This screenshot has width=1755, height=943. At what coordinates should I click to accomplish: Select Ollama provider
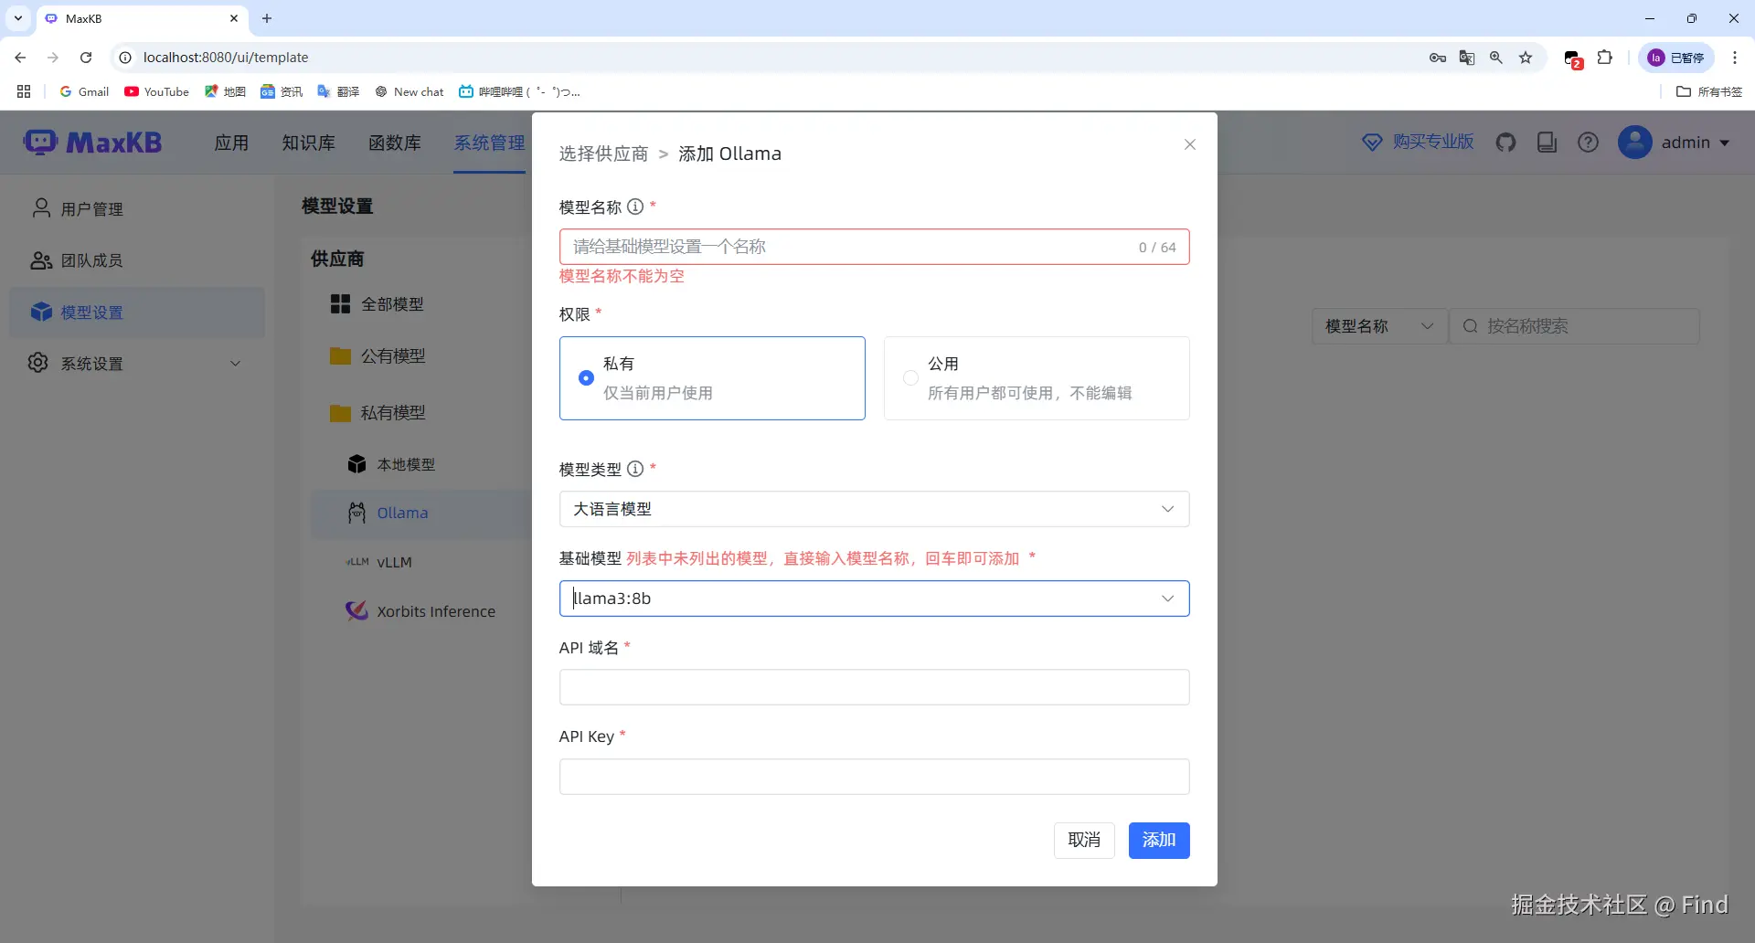tap(420, 514)
